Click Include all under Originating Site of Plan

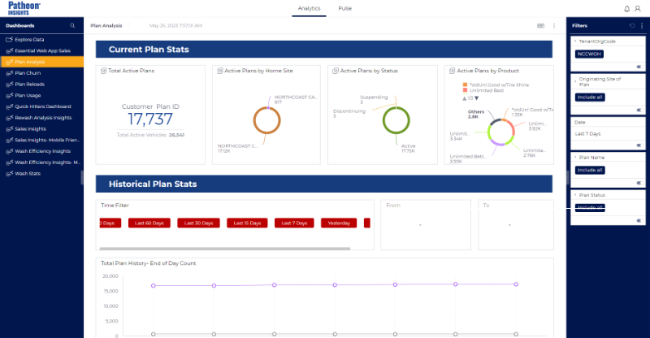(590, 97)
